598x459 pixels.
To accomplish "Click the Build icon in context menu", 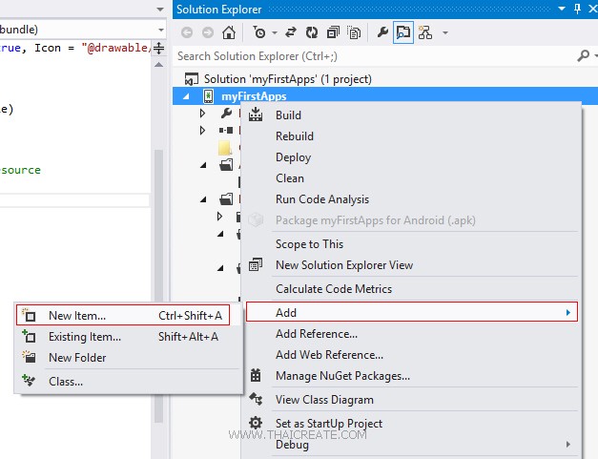I will (x=256, y=115).
